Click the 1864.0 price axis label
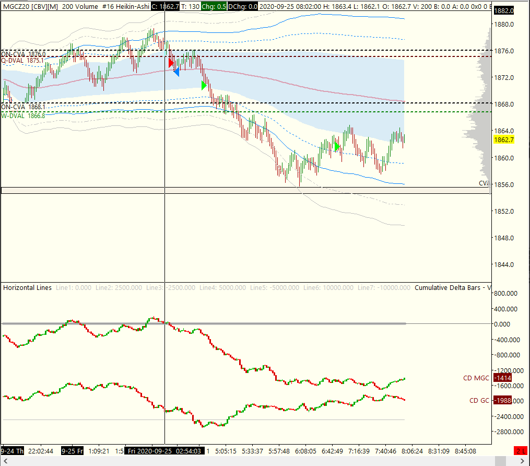 504,131
